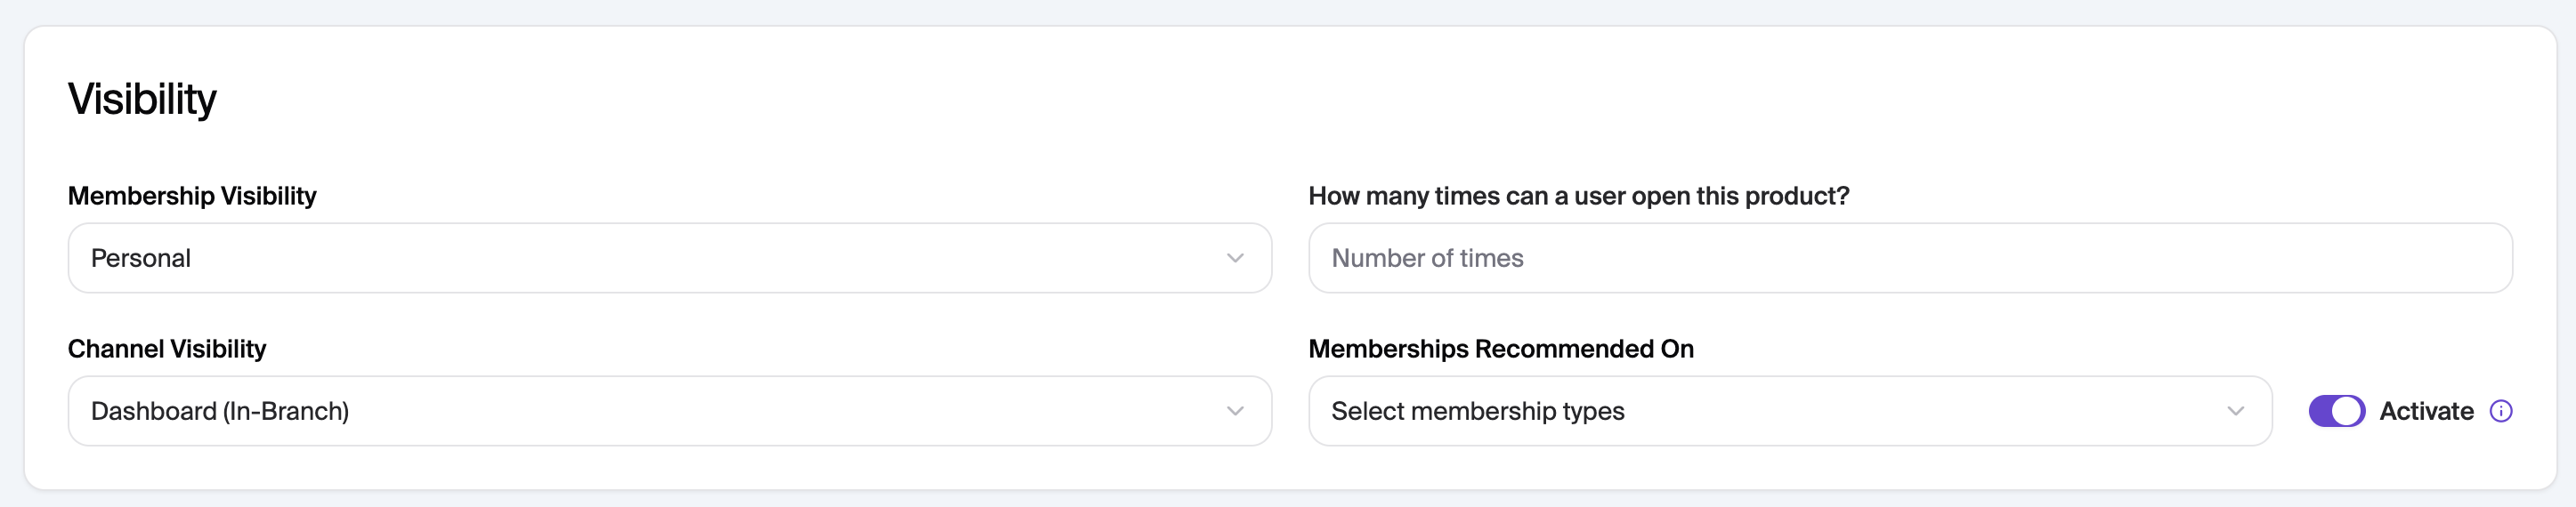
Task: Click the selected value Personal
Action: pyautogui.click(x=141, y=258)
